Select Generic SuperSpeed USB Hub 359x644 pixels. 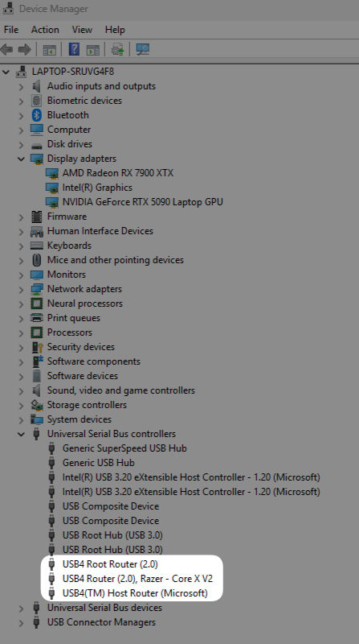pos(124,448)
